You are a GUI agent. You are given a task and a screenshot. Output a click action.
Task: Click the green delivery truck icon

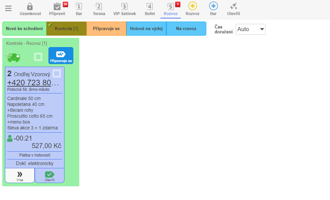(13, 57)
